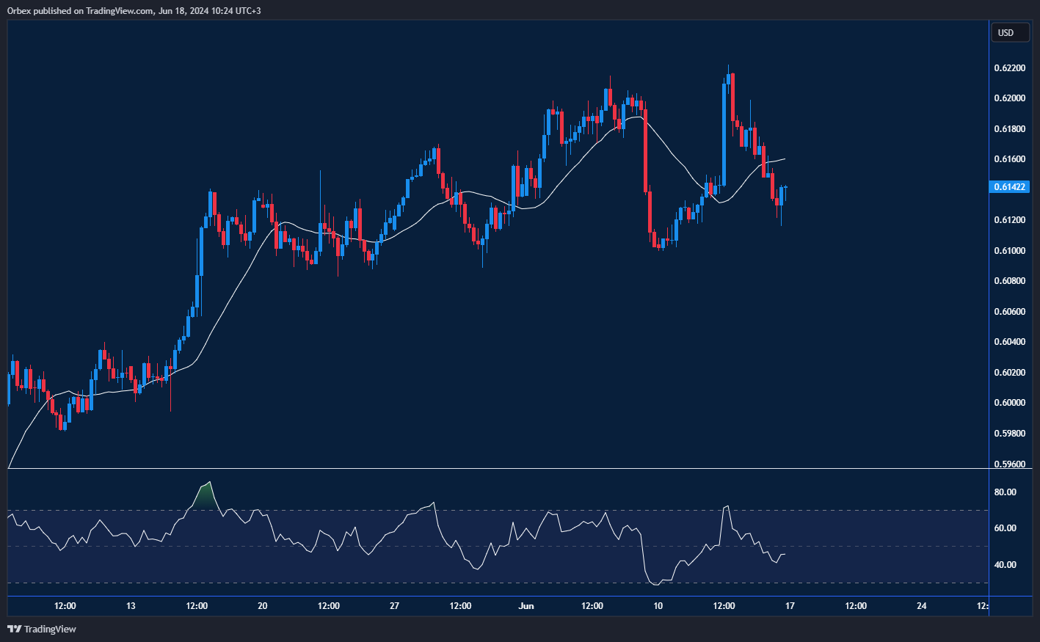Screen dimensions: 1040x642
Task: Click the blue 0.61422 current price label
Action: [x=1010, y=187]
